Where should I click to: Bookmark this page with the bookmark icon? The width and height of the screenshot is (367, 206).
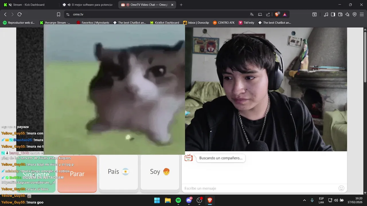click(x=58, y=14)
